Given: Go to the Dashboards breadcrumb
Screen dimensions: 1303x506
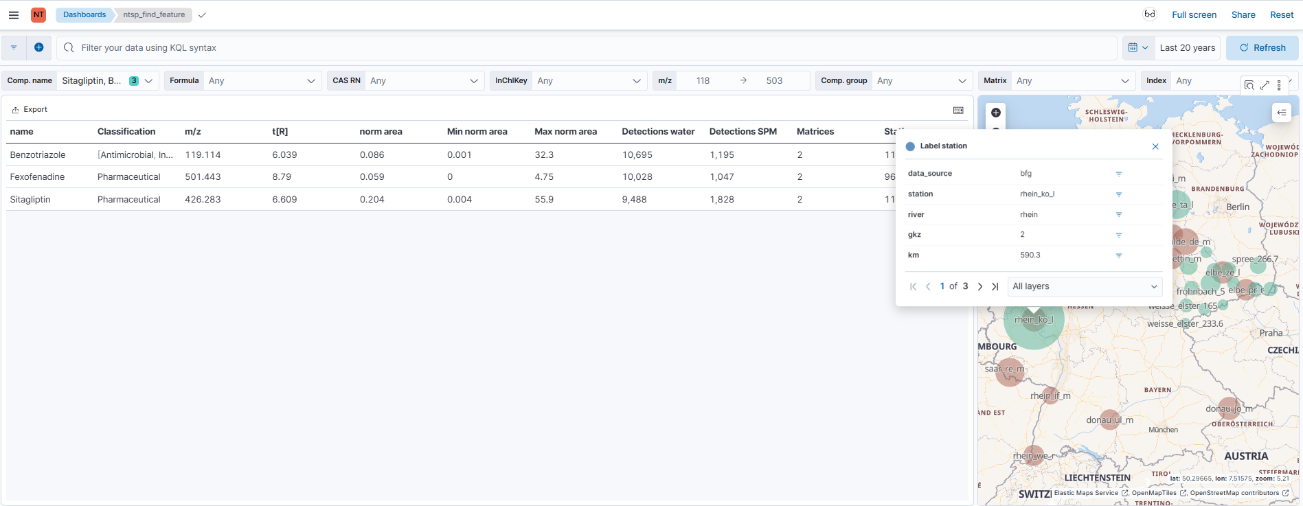Looking at the screenshot, I should tap(84, 14).
